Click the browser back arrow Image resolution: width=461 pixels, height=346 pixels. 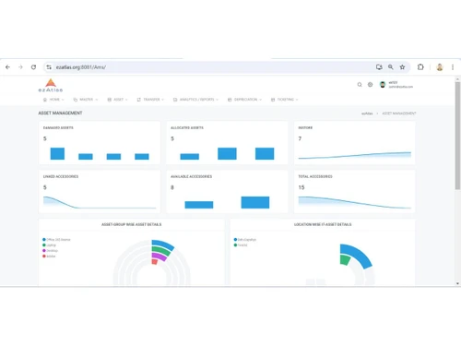pos(7,67)
